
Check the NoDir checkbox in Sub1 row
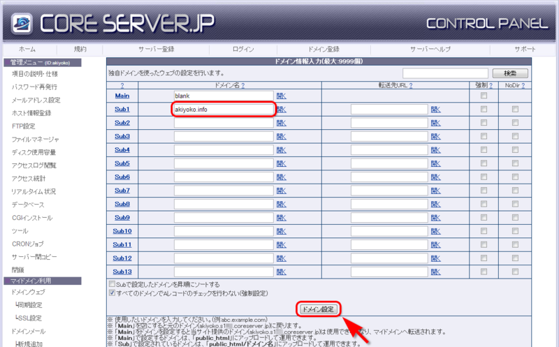(515, 109)
